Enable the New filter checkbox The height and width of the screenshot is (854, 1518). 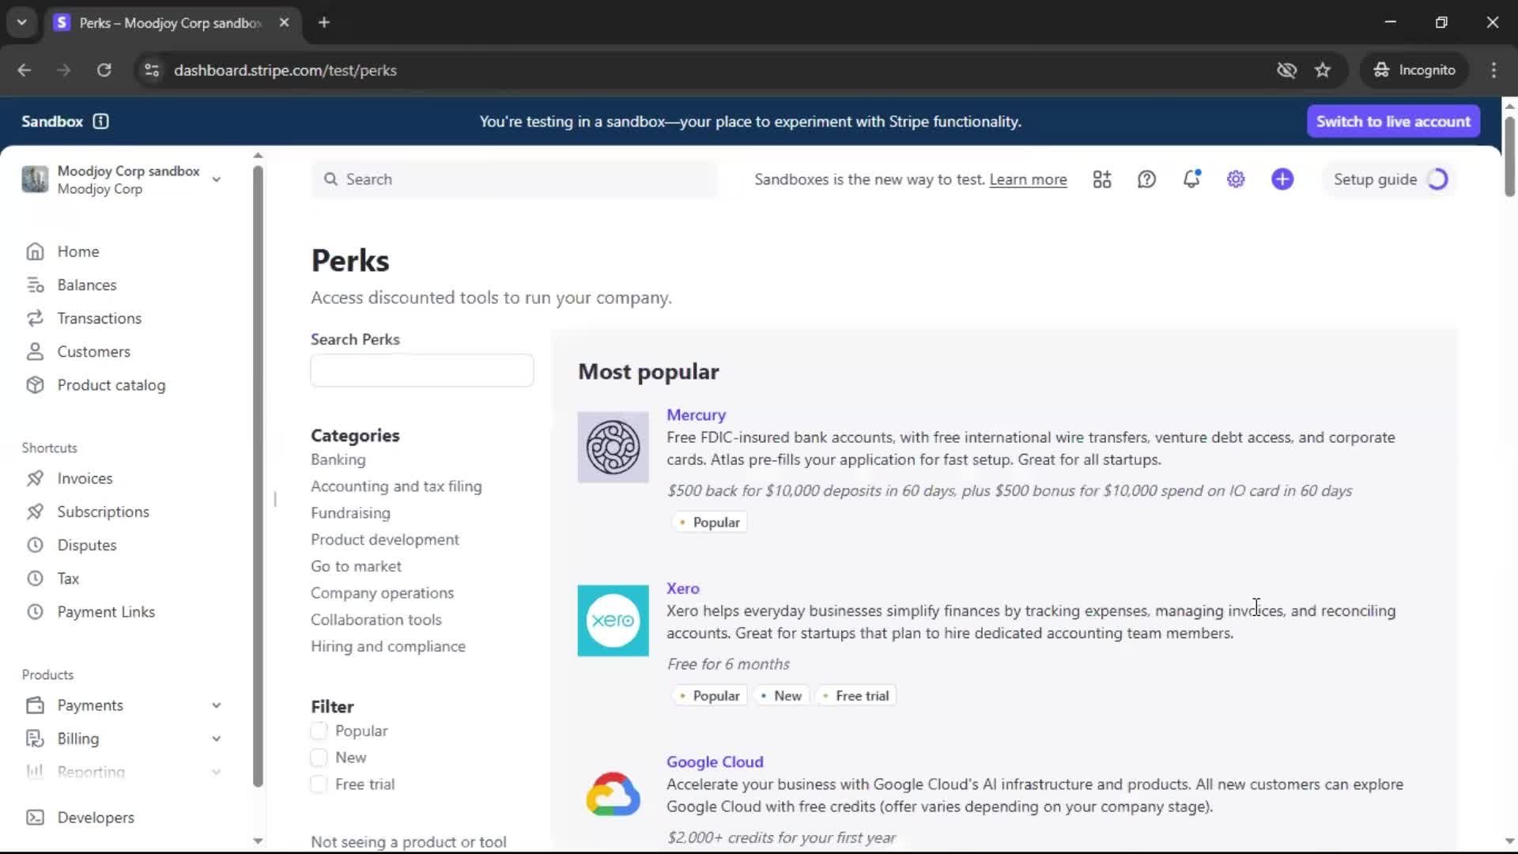[319, 758]
